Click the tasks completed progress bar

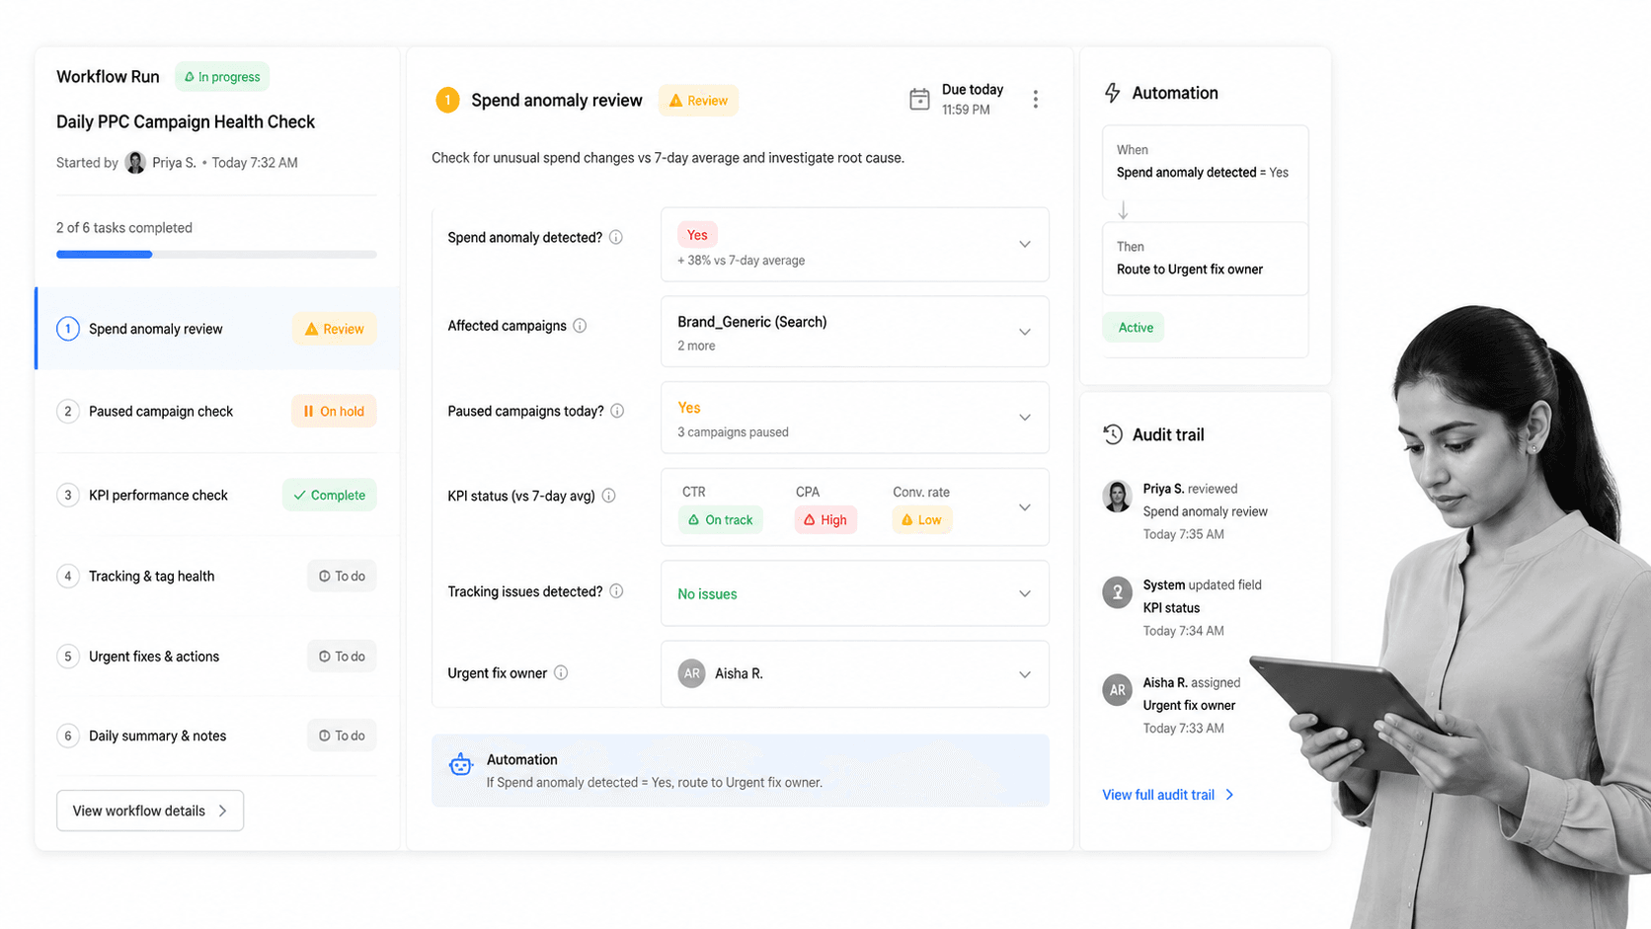[216, 255]
